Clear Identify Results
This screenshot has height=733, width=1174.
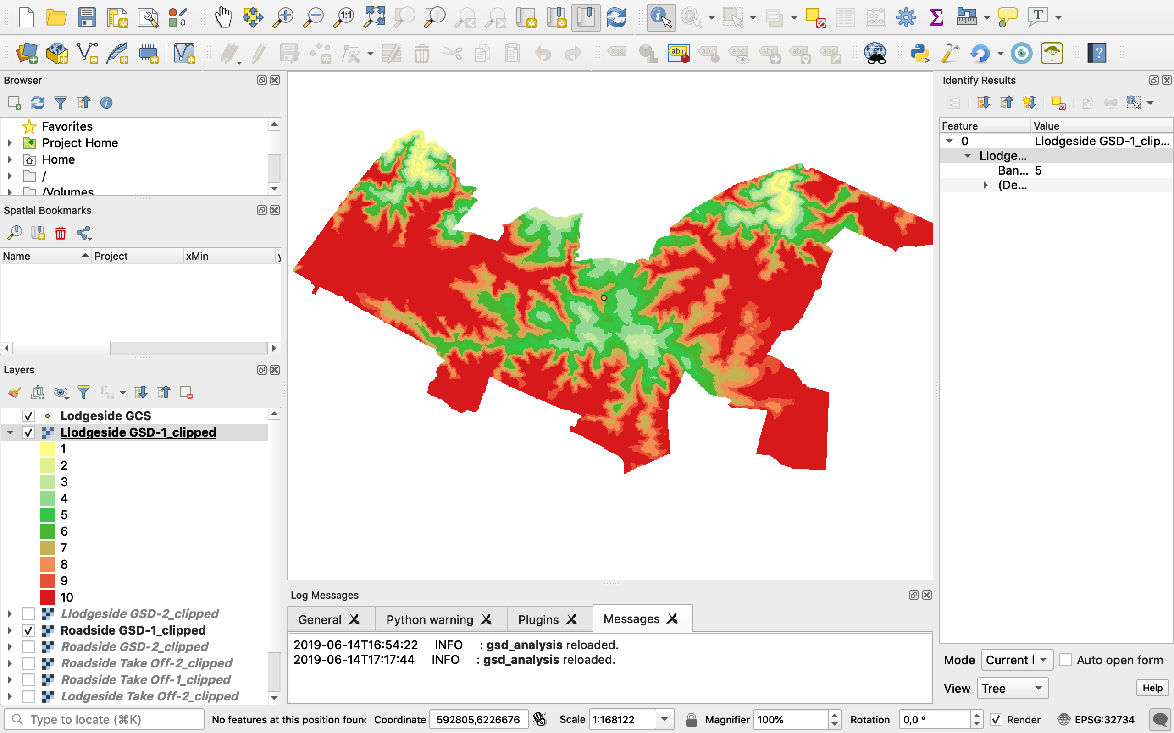pos(1058,103)
